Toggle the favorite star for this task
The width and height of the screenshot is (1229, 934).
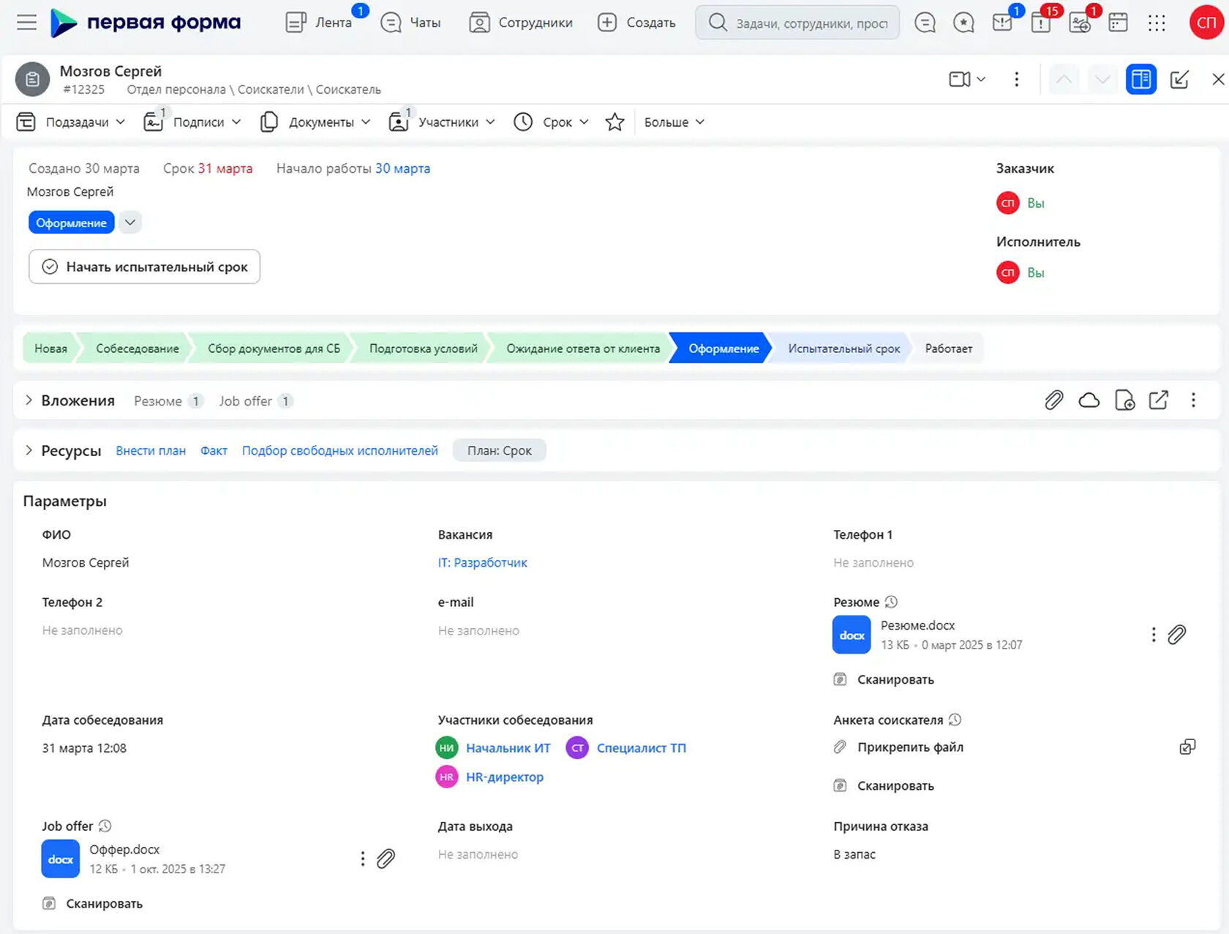[x=614, y=122]
